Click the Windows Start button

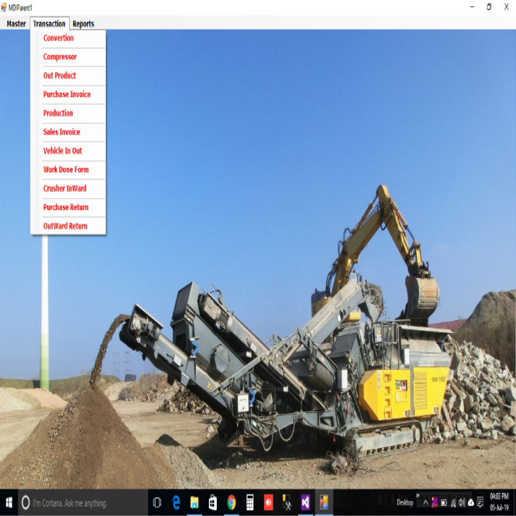click(9, 503)
